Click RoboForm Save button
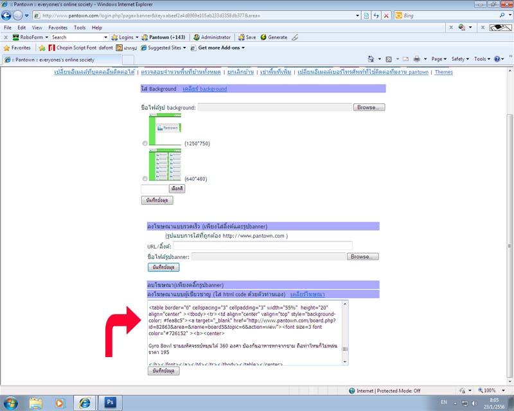 (247, 37)
